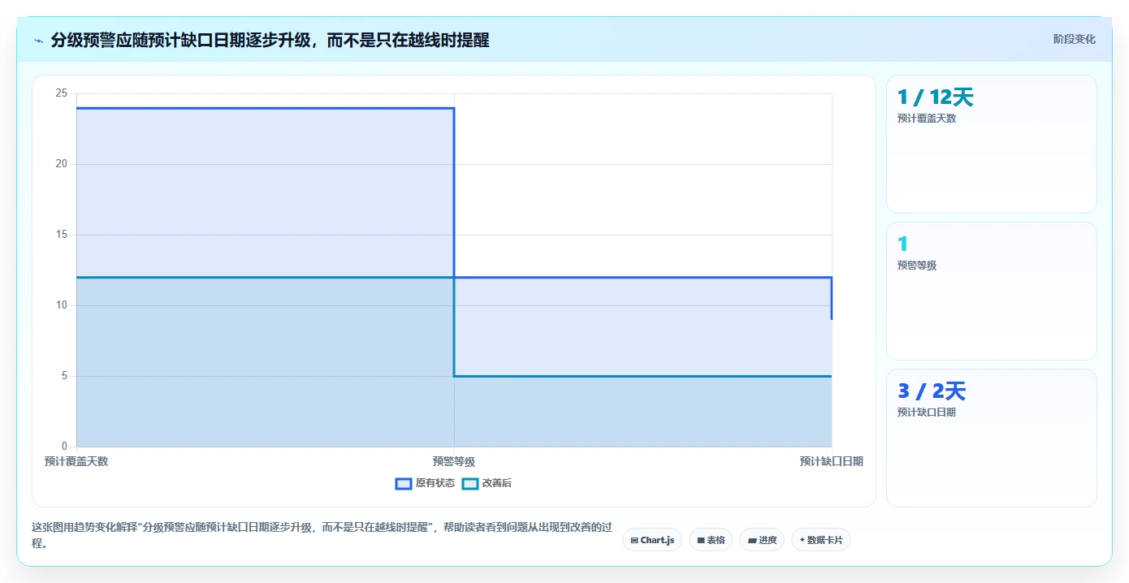Open the 1 / 12天 预计覆盖天数 card
This screenshot has width=1129, height=583.
coord(991,144)
